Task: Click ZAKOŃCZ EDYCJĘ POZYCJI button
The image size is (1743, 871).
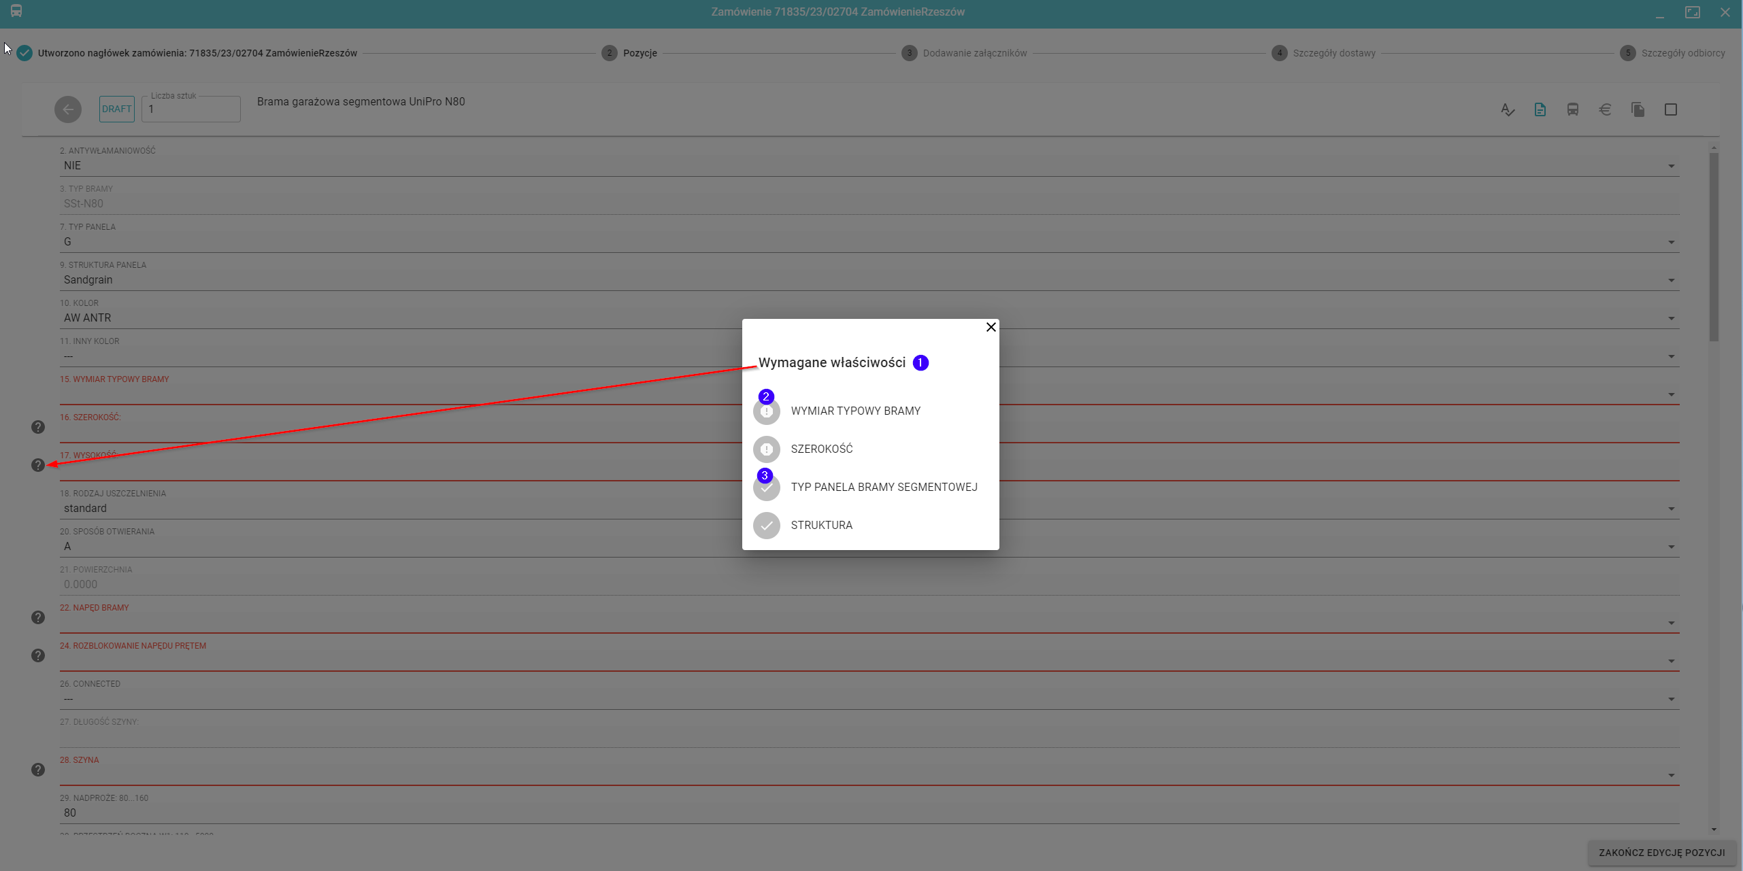Action: pyautogui.click(x=1661, y=853)
